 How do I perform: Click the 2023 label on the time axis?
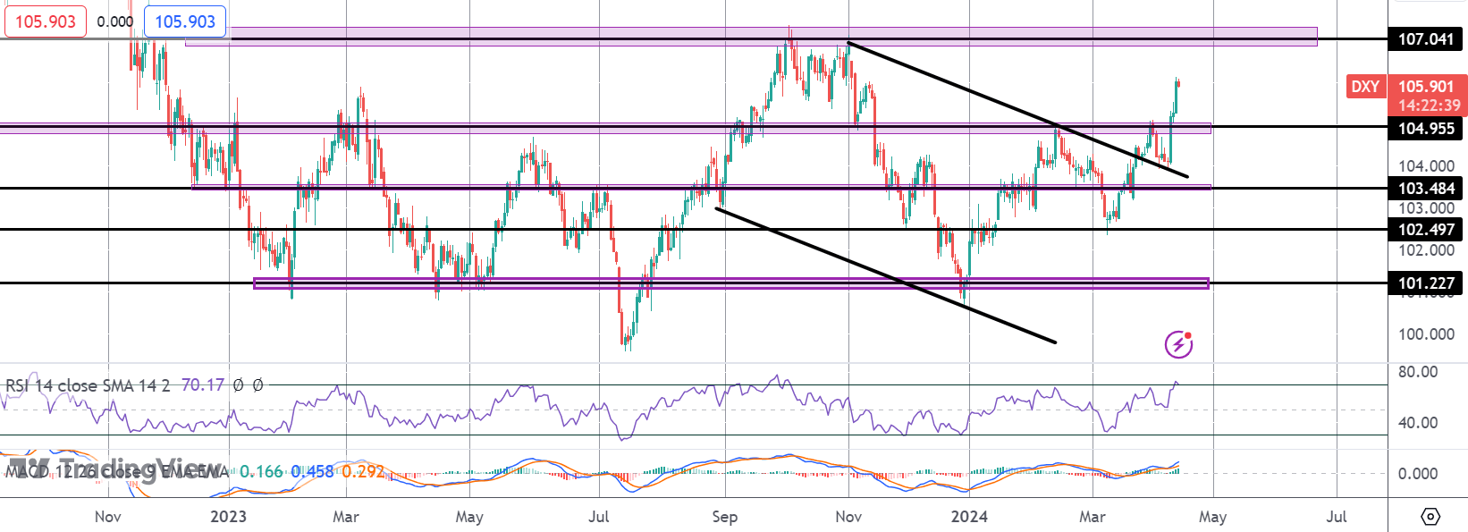pos(228,517)
